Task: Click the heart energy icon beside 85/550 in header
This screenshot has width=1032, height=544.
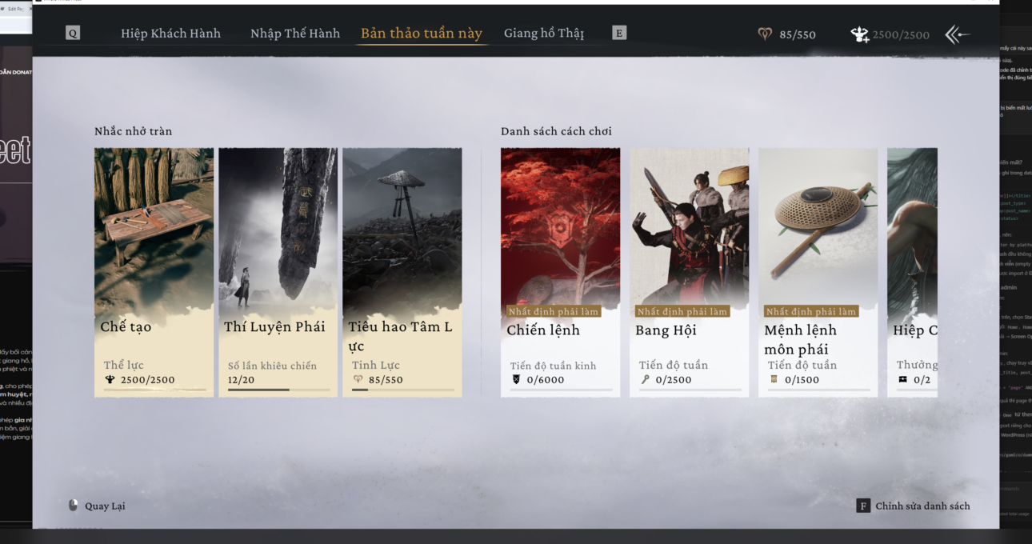Action: coord(765,34)
